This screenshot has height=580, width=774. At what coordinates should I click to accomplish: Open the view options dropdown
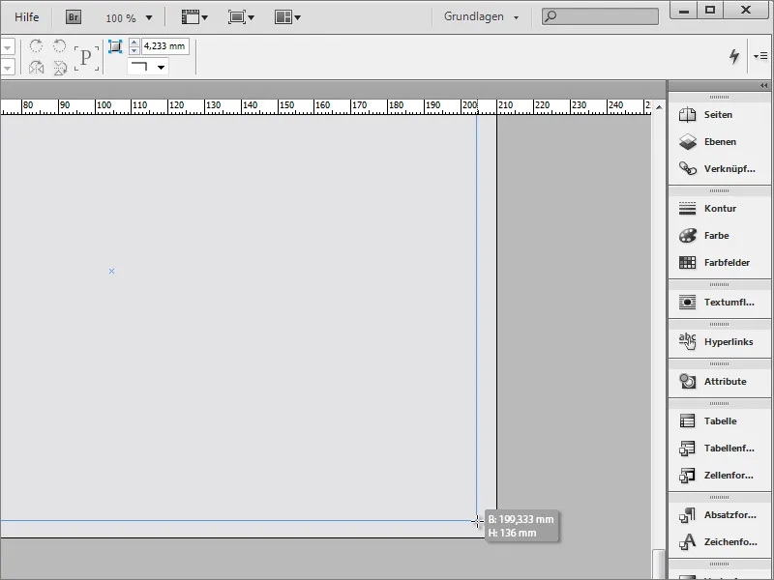[x=194, y=17]
